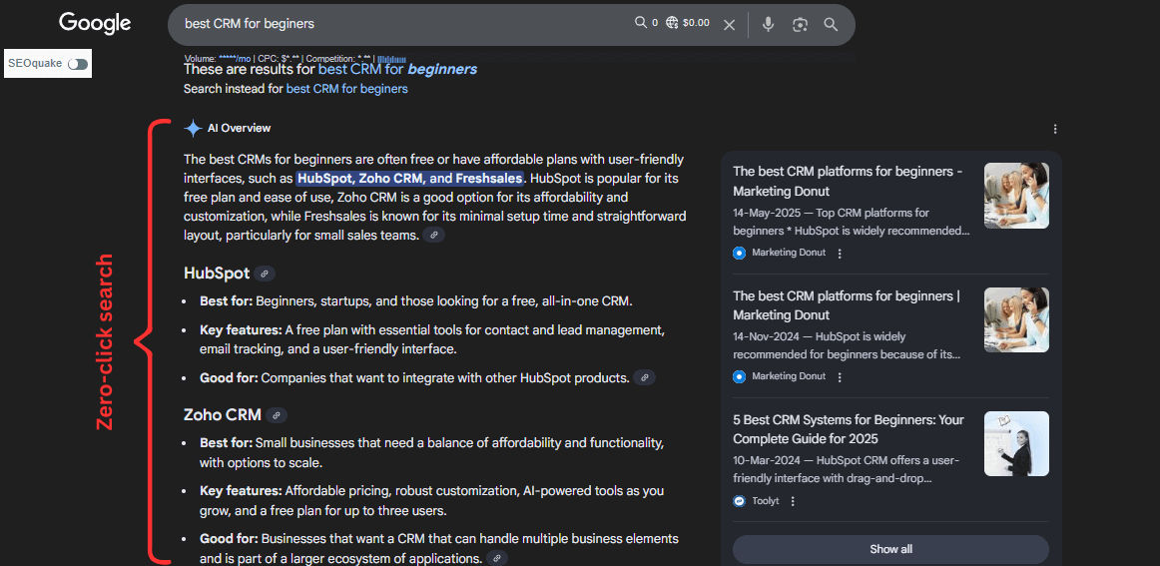Click Zoho bullet Best for: Small businesses
The width and height of the screenshot is (1160, 566).
(x=431, y=453)
